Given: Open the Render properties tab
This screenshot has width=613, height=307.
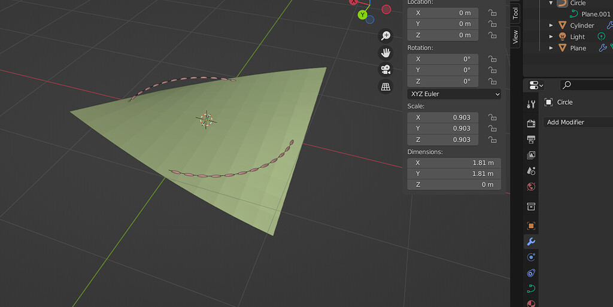Looking at the screenshot, I should point(531,123).
